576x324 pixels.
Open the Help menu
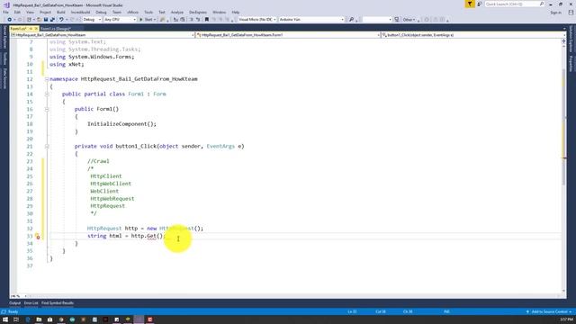click(236, 12)
